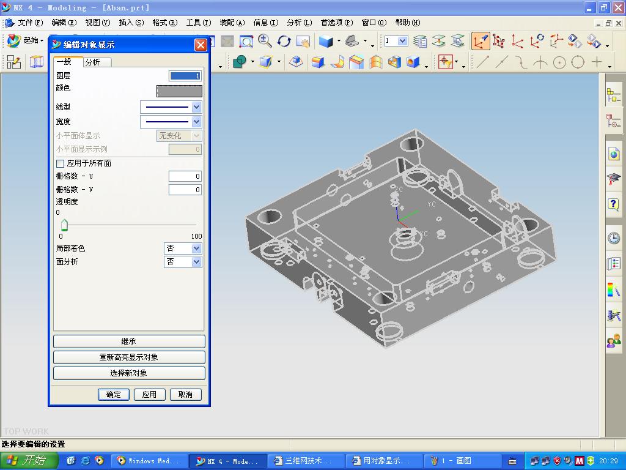The width and height of the screenshot is (626, 470).
Task: Select the Rotate view tool
Action: tap(284, 41)
